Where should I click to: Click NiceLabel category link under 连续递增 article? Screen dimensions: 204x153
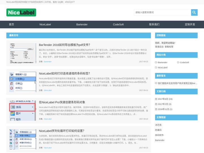tap(48, 90)
